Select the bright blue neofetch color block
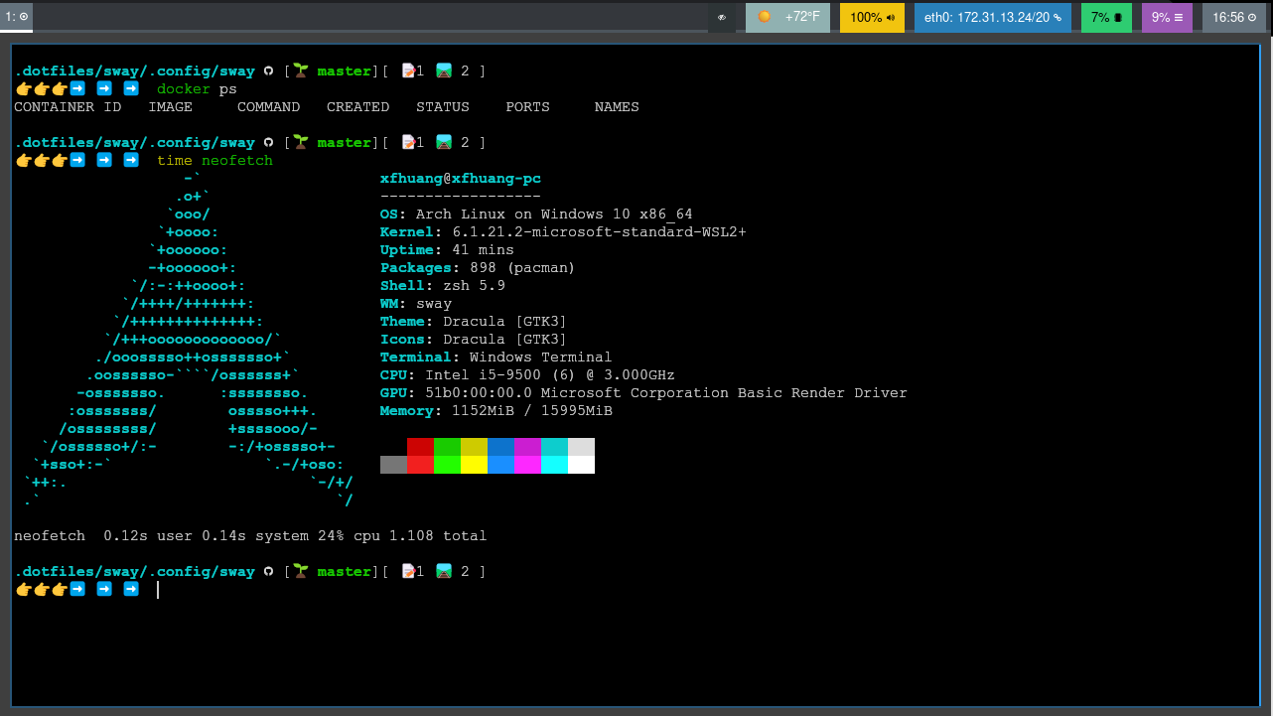1273x716 pixels. click(500, 465)
